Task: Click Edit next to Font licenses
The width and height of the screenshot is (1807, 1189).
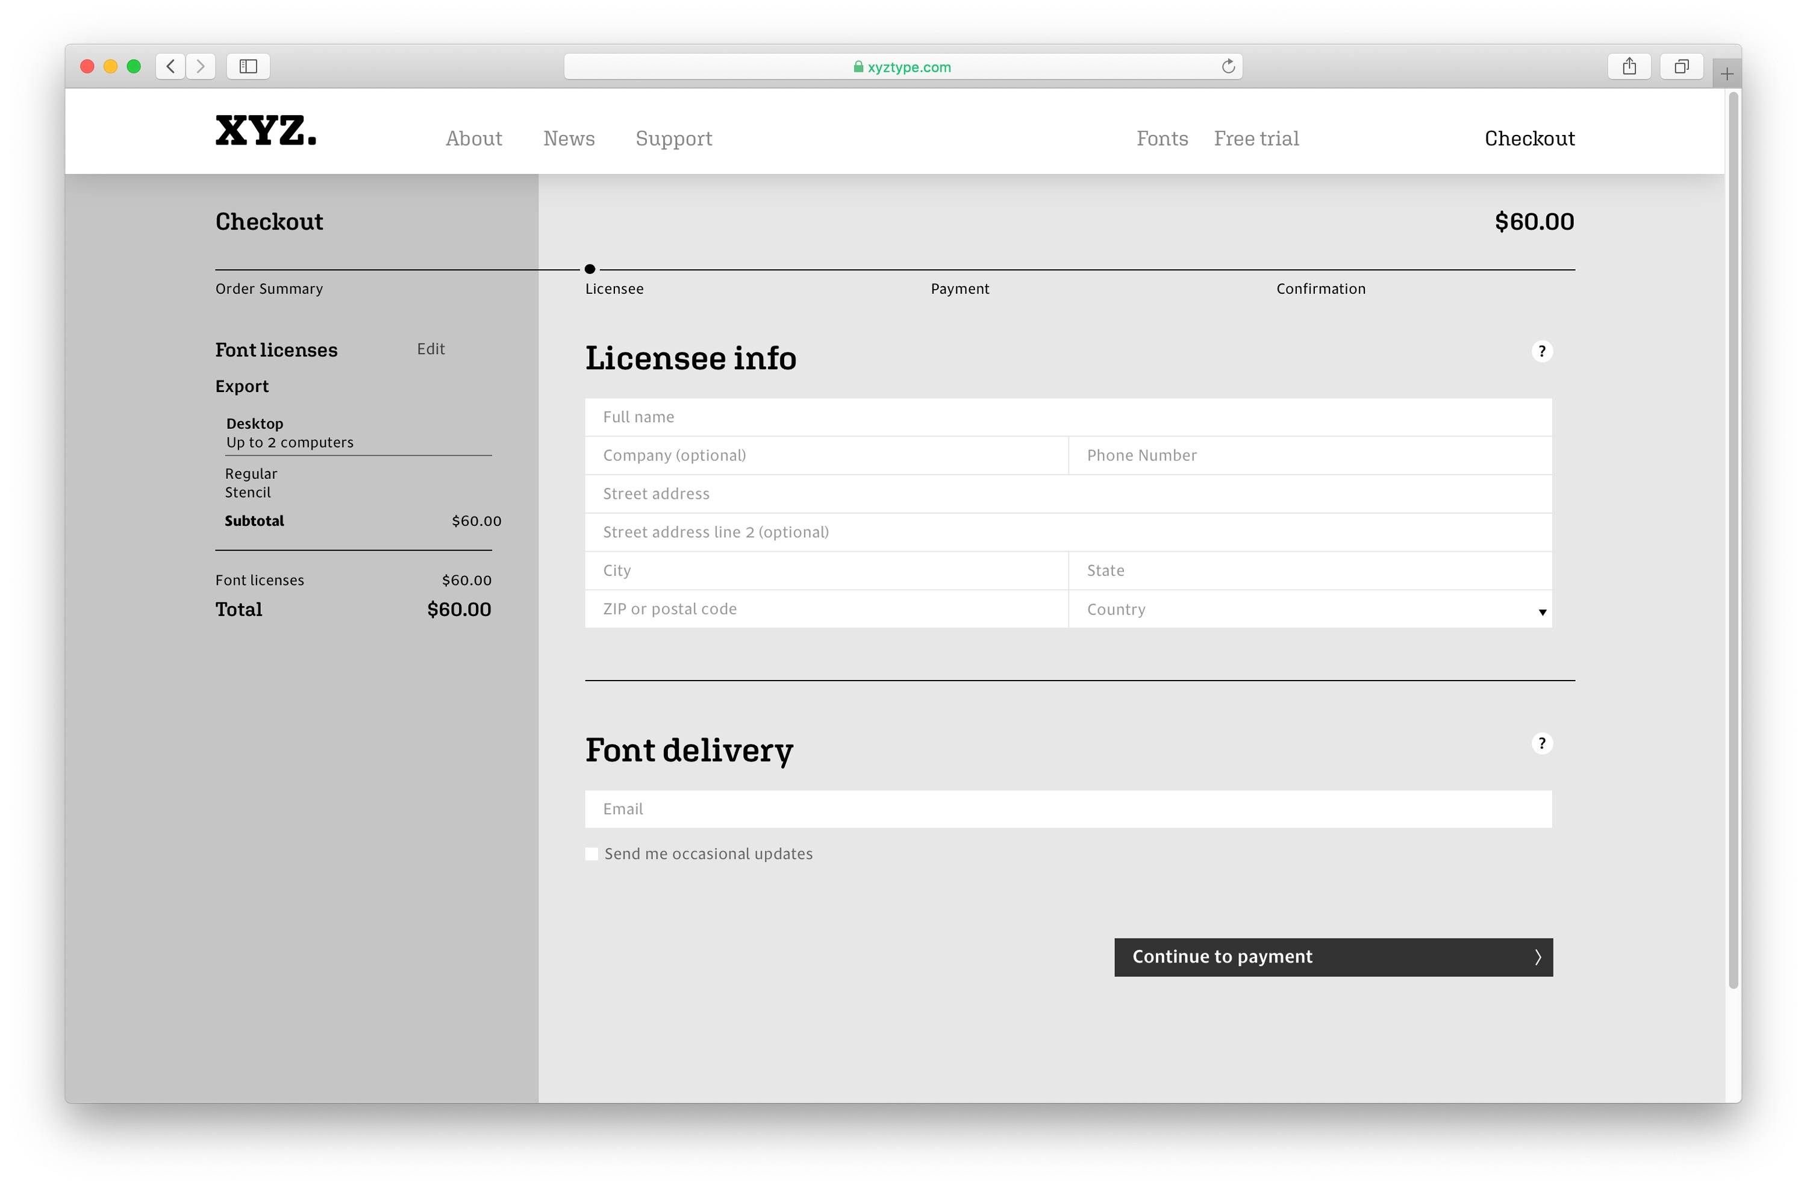Action: [431, 349]
